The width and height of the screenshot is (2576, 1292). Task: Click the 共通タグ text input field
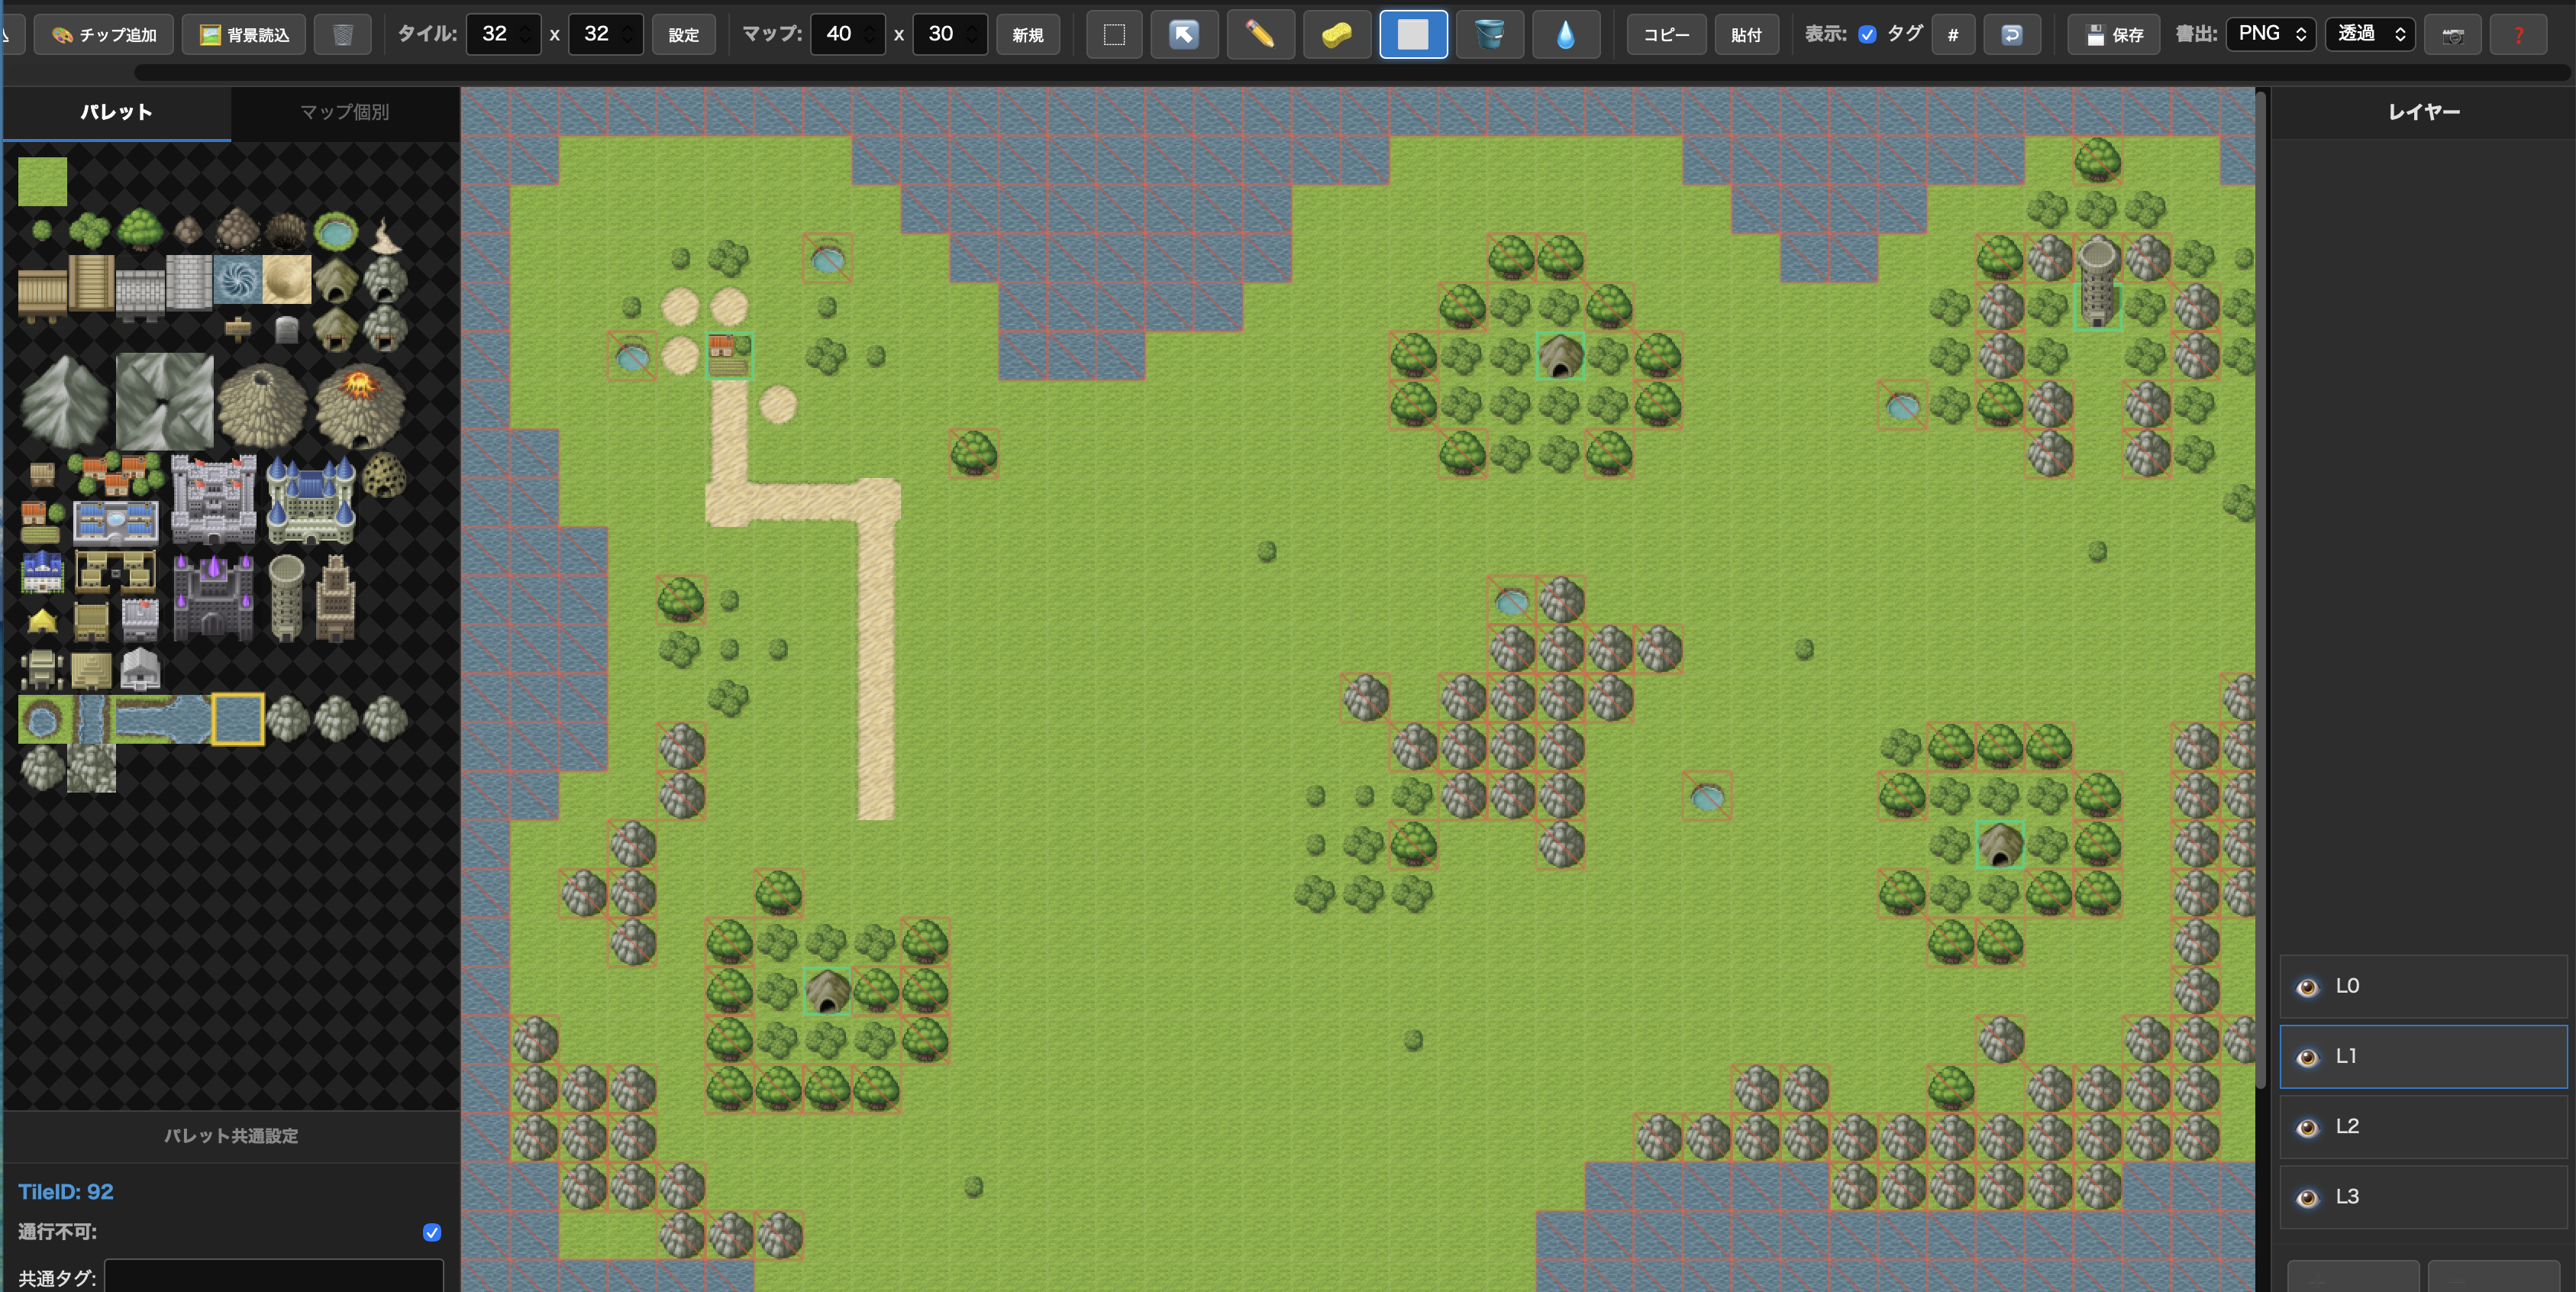273,1276
